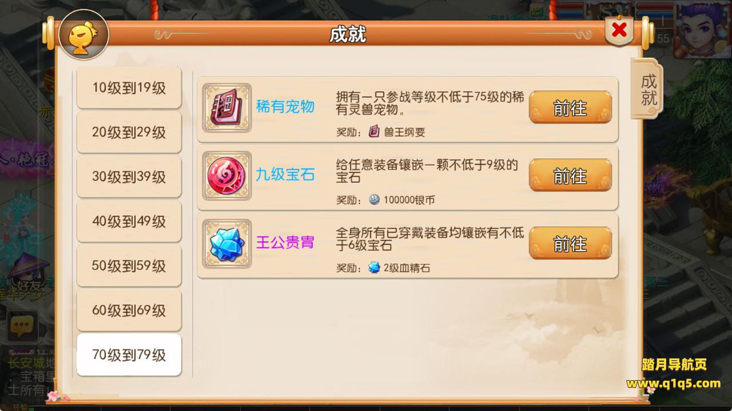This screenshot has height=411, width=732.
Task: Select the 20级到29级 tab
Action: 129,132
